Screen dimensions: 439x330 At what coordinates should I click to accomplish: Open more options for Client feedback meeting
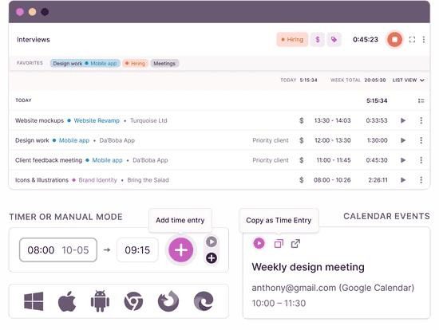pyautogui.click(x=421, y=160)
